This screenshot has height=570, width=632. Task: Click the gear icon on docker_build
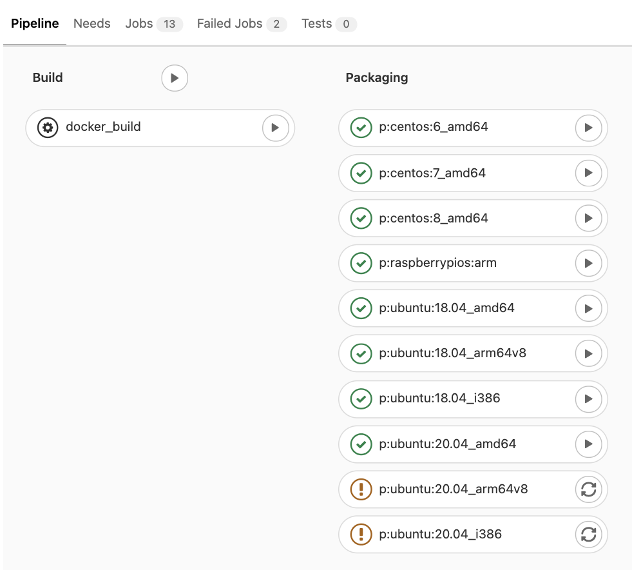(x=47, y=128)
